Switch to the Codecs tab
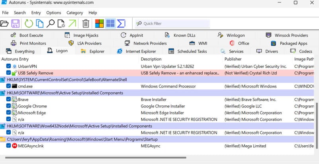Viewport: 319px width, 164px height. tap(301, 51)
